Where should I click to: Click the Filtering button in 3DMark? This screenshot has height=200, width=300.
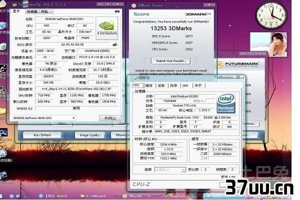click(x=119, y=135)
